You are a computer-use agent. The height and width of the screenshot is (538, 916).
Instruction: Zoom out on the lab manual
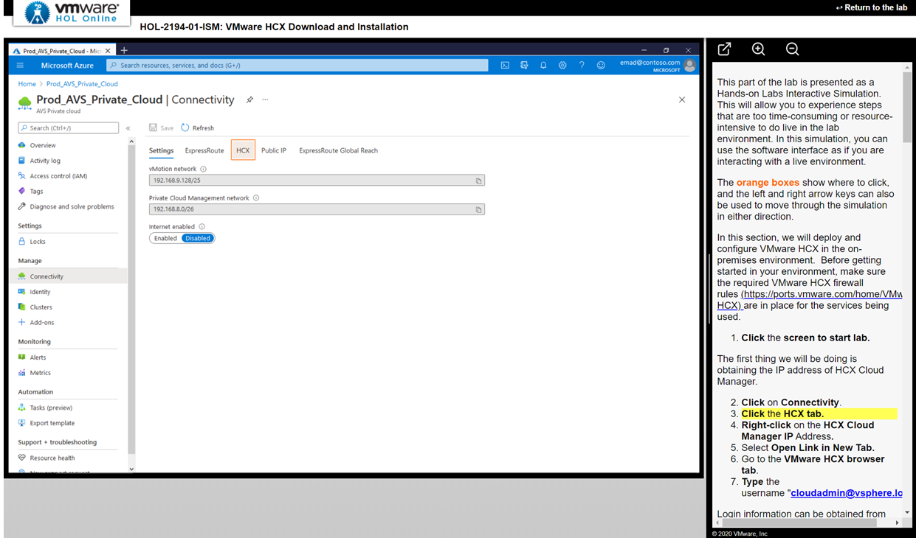point(792,49)
